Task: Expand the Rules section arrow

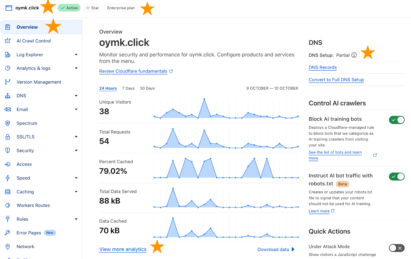Action: (76, 219)
